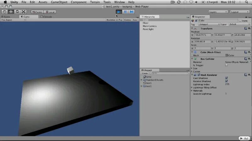Toggle the Static checkbox

pos(240,21)
